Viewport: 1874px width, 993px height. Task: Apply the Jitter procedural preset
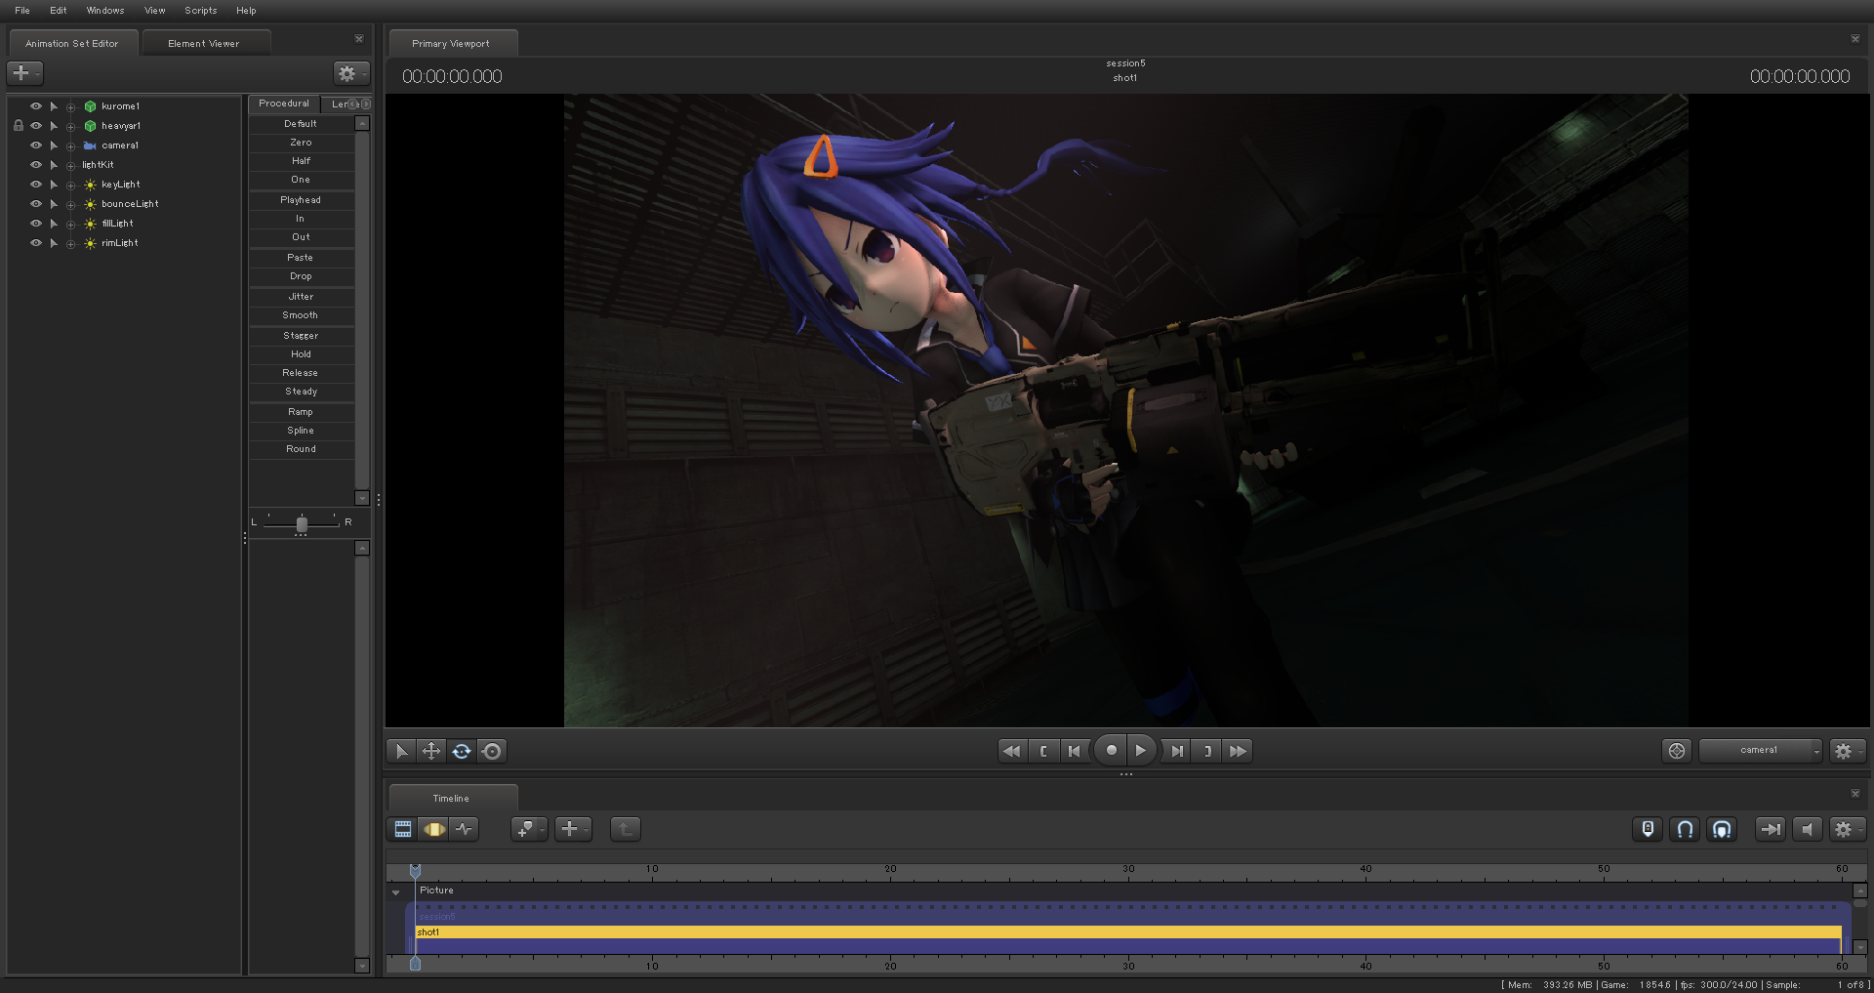click(x=301, y=297)
